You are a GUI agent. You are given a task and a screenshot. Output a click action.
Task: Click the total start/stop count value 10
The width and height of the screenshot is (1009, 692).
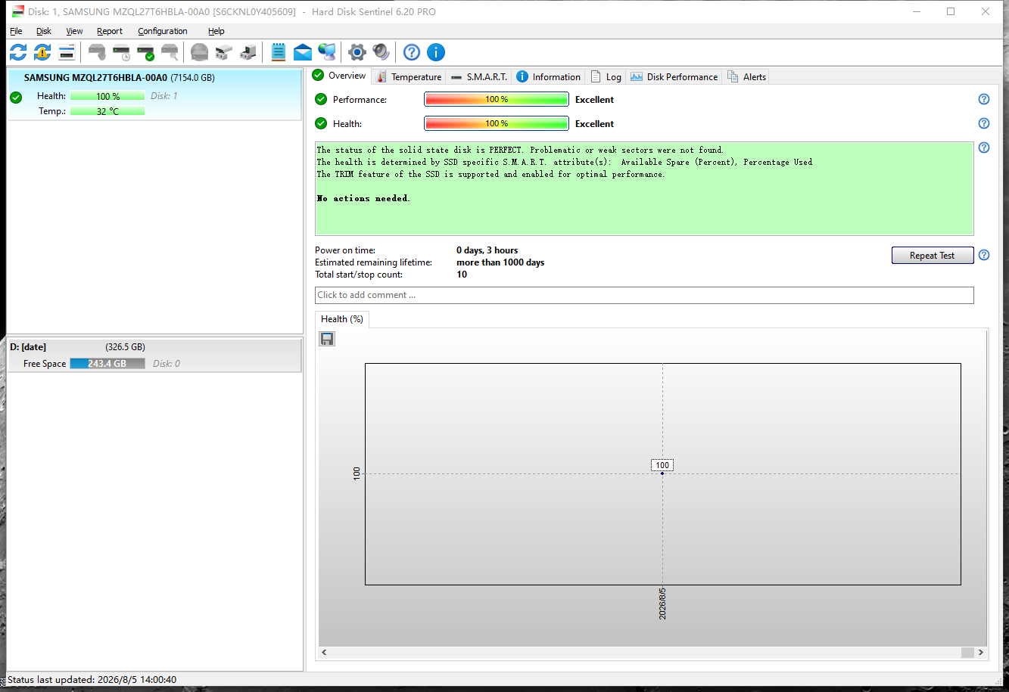coord(462,275)
